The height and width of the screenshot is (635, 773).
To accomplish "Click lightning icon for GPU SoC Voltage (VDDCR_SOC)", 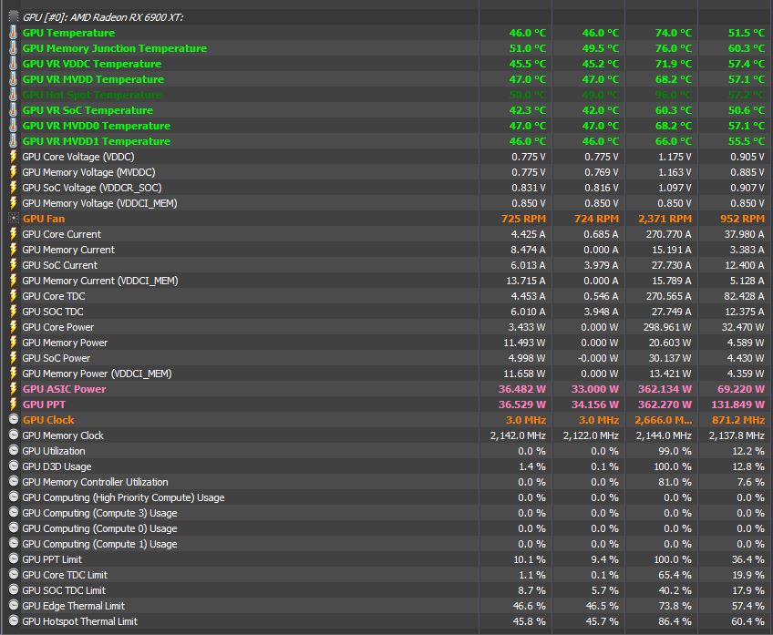I will coord(14,188).
